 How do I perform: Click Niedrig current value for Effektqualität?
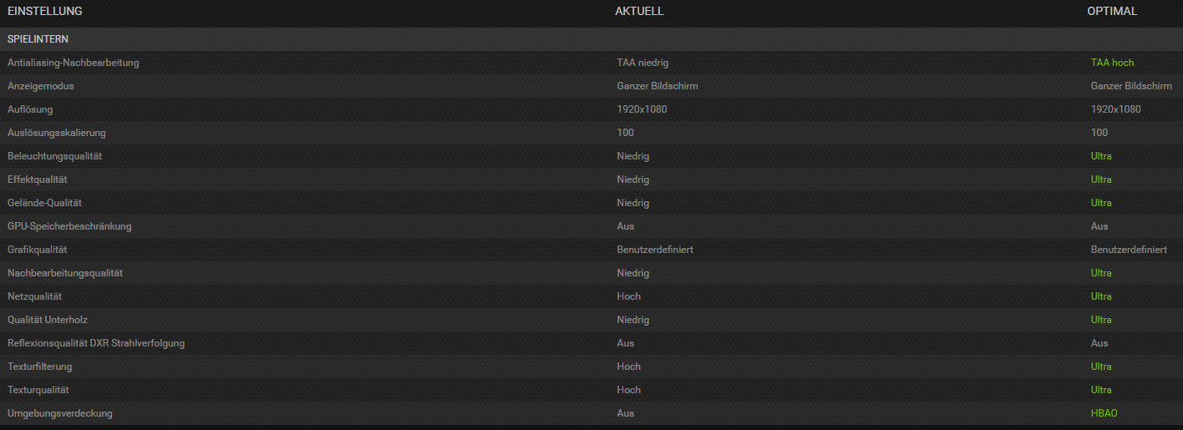(x=633, y=180)
